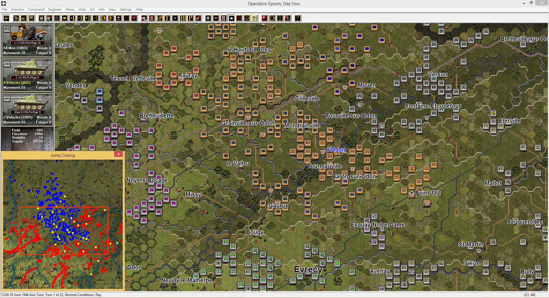Select the 4./1/I/SS-PzG-Regt 20 unit card
Viewport: 549px width, 298px height.
pos(27,40)
